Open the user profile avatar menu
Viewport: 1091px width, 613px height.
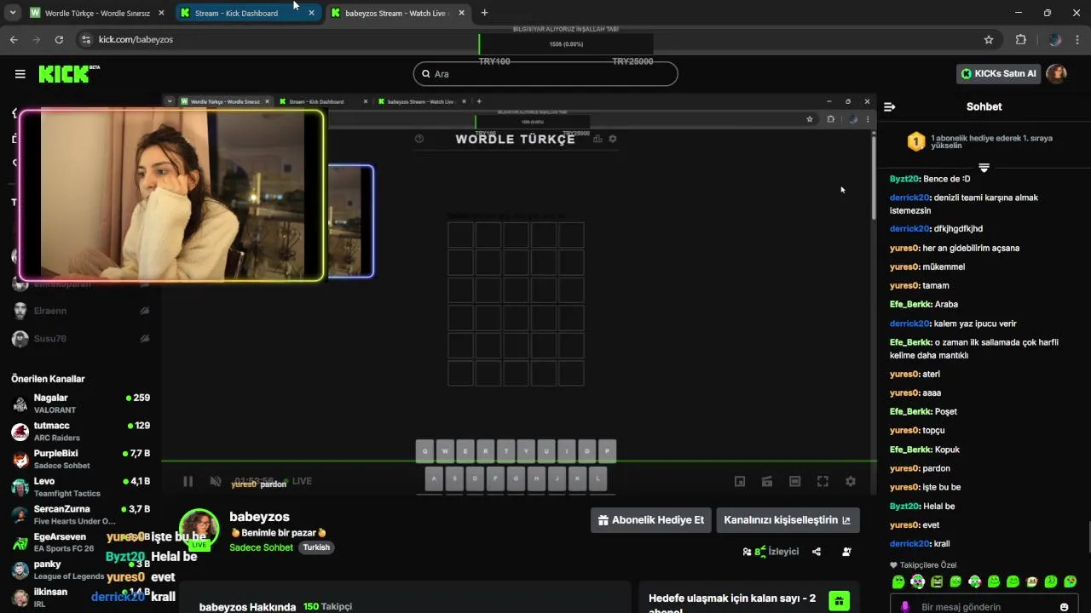coord(1057,74)
